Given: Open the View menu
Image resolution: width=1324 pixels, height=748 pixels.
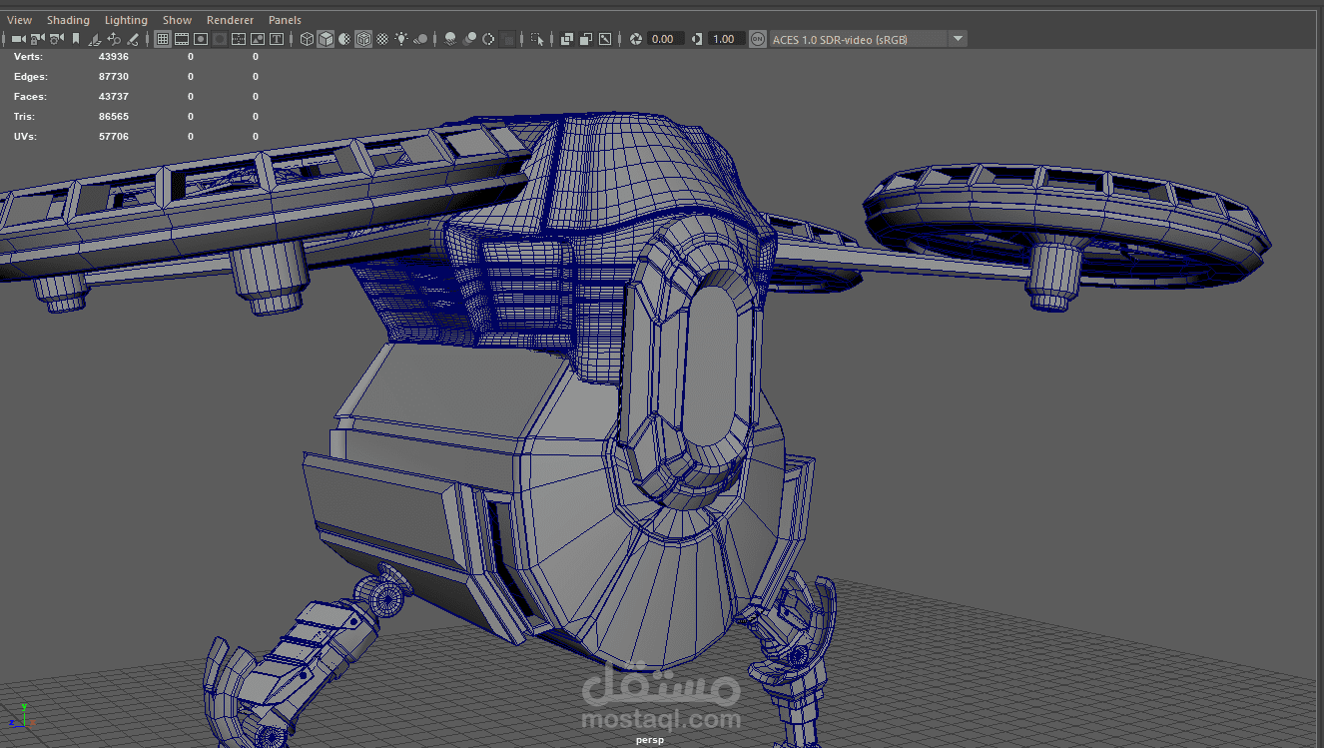Looking at the screenshot, I should coord(19,20).
